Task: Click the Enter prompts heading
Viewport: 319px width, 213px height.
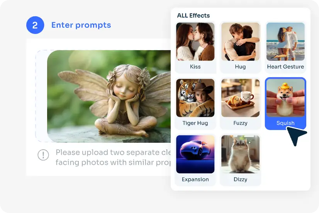Action: pos(81,25)
